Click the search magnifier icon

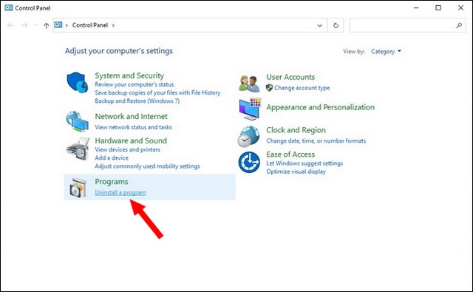tap(459, 25)
